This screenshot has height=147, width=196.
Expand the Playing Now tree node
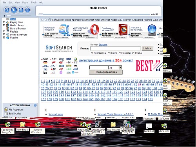click(x=4, y=22)
